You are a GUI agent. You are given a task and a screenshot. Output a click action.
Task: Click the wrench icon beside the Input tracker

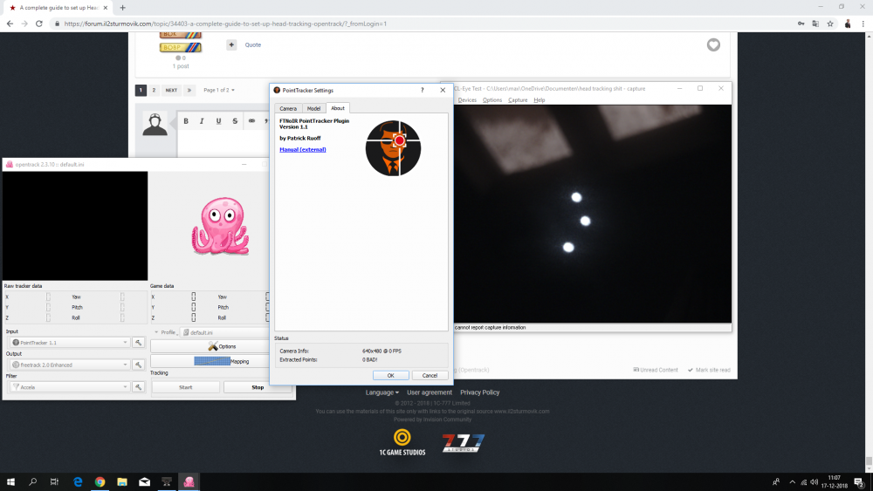click(138, 343)
